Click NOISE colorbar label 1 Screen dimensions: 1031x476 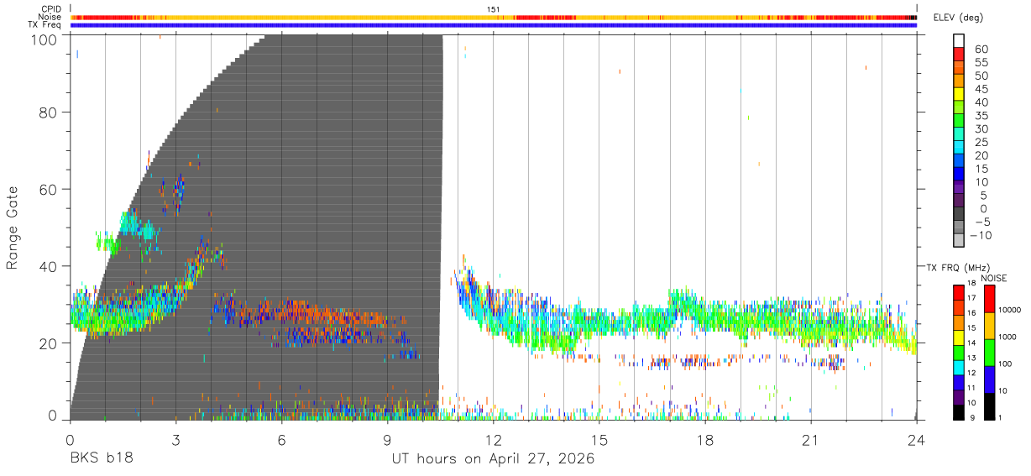pos(1000,418)
